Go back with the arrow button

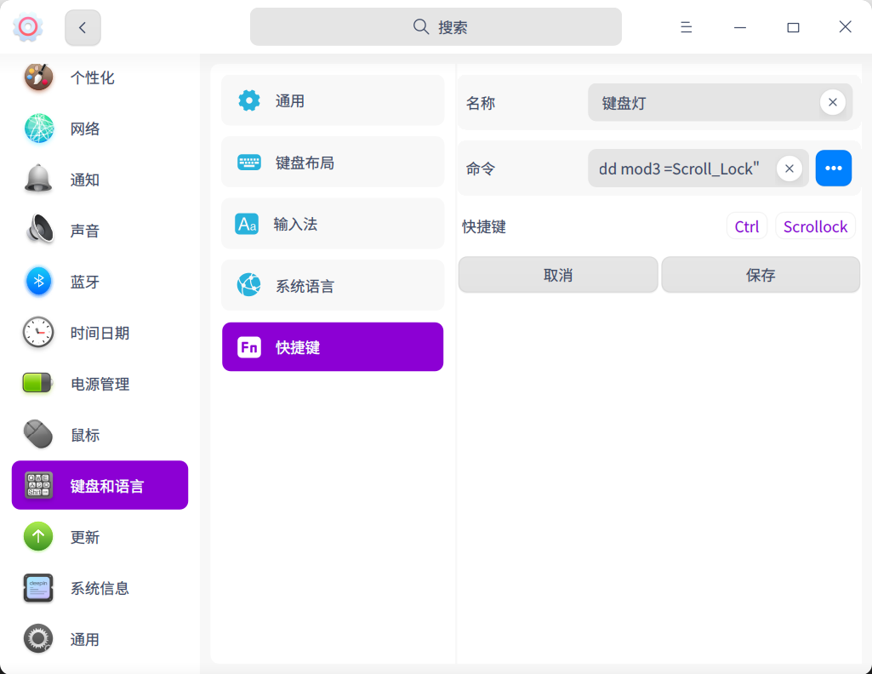pos(83,27)
